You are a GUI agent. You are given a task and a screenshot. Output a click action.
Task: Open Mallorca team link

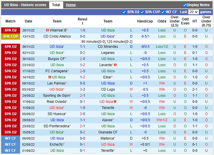pos(107,138)
